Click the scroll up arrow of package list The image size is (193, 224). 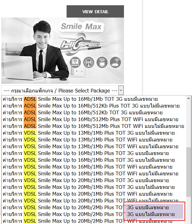[188, 98]
